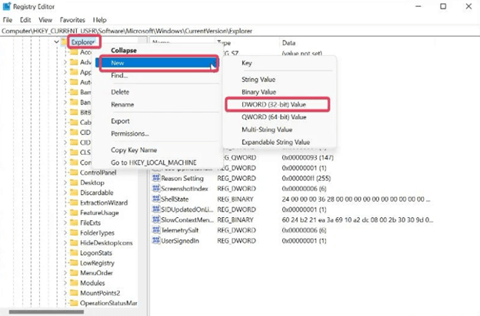Click the LowRegistry folder icon
The height and width of the screenshot is (316, 480).
(74, 263)
